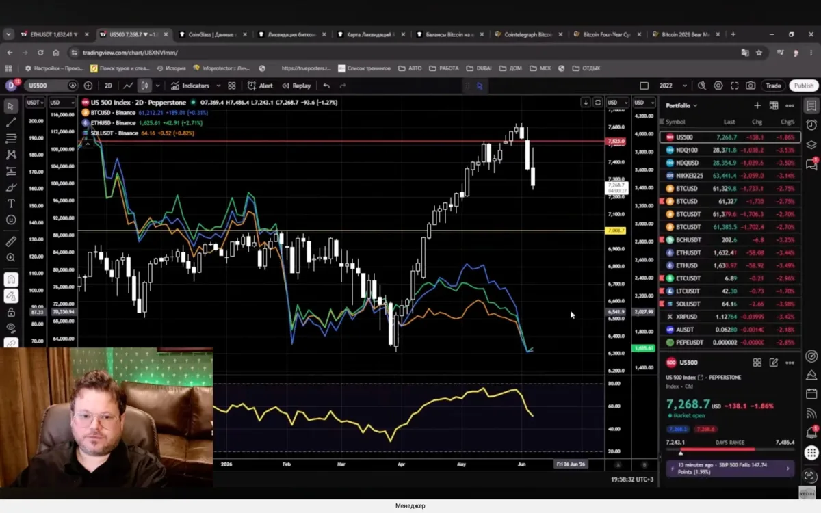
Task: Activate the Zoom In magnifier tool
Action: (11, 258)
